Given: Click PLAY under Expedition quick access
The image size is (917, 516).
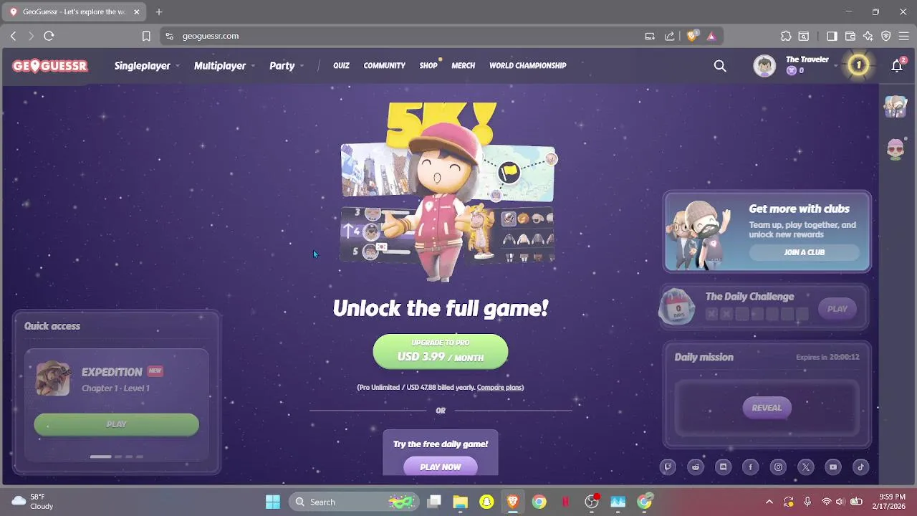Looking at the screenshot, I should point(116,424).
